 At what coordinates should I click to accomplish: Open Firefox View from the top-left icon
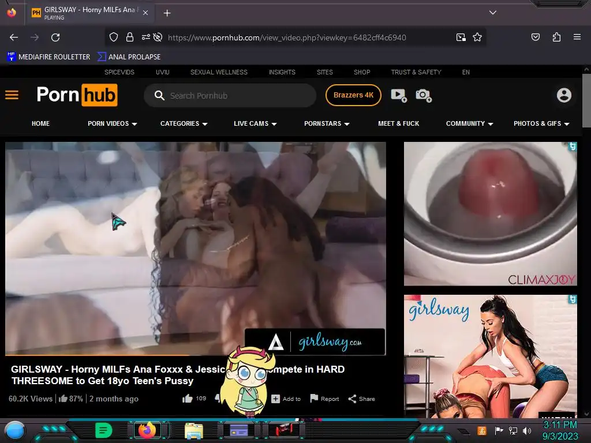[x=12, y=13]
